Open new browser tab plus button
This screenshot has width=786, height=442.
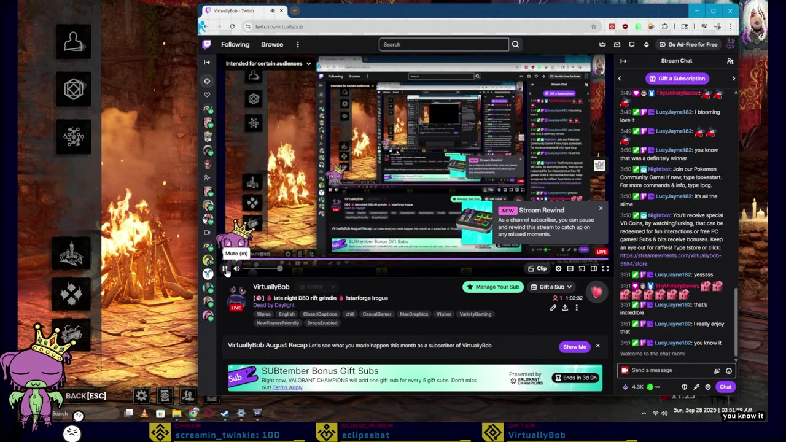[295, 10]
